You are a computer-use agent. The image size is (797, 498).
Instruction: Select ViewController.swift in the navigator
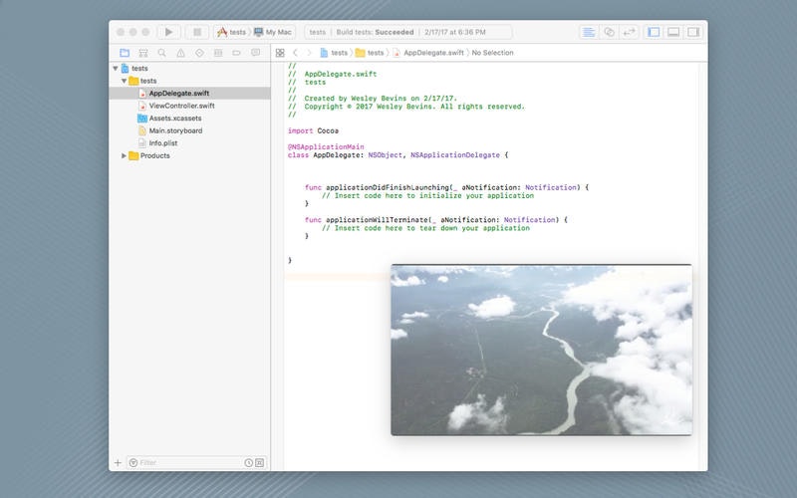point(181,106)
